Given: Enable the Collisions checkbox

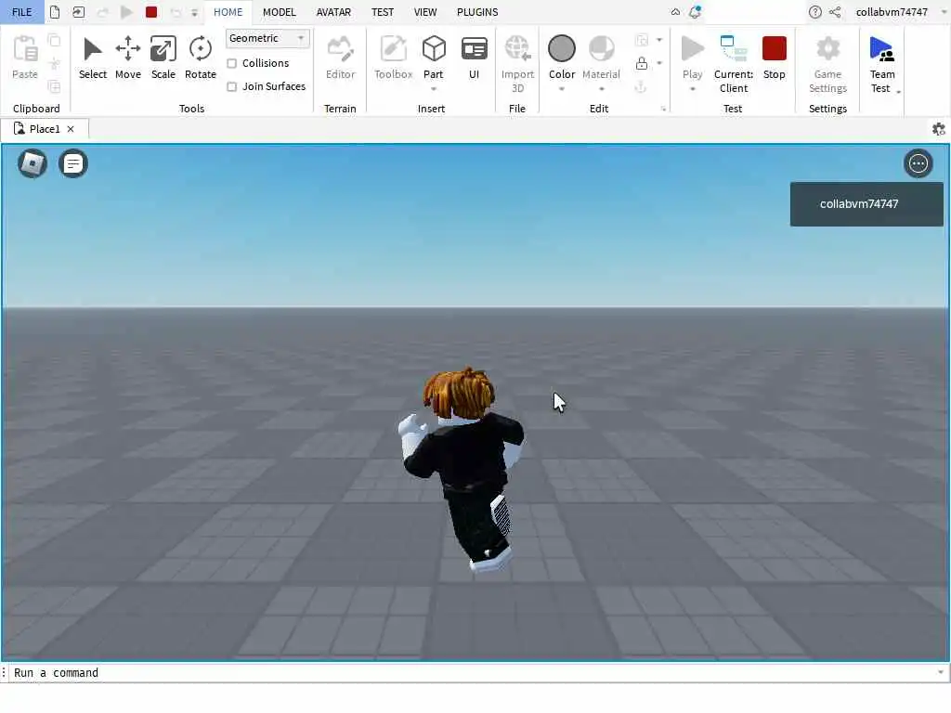Looking at the screenshot, I should tap(231, 63).
